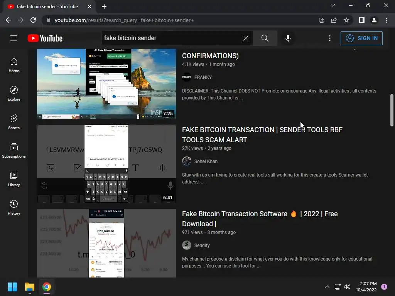
Task: Go to Home in sidebar
Action: [14, 65]
